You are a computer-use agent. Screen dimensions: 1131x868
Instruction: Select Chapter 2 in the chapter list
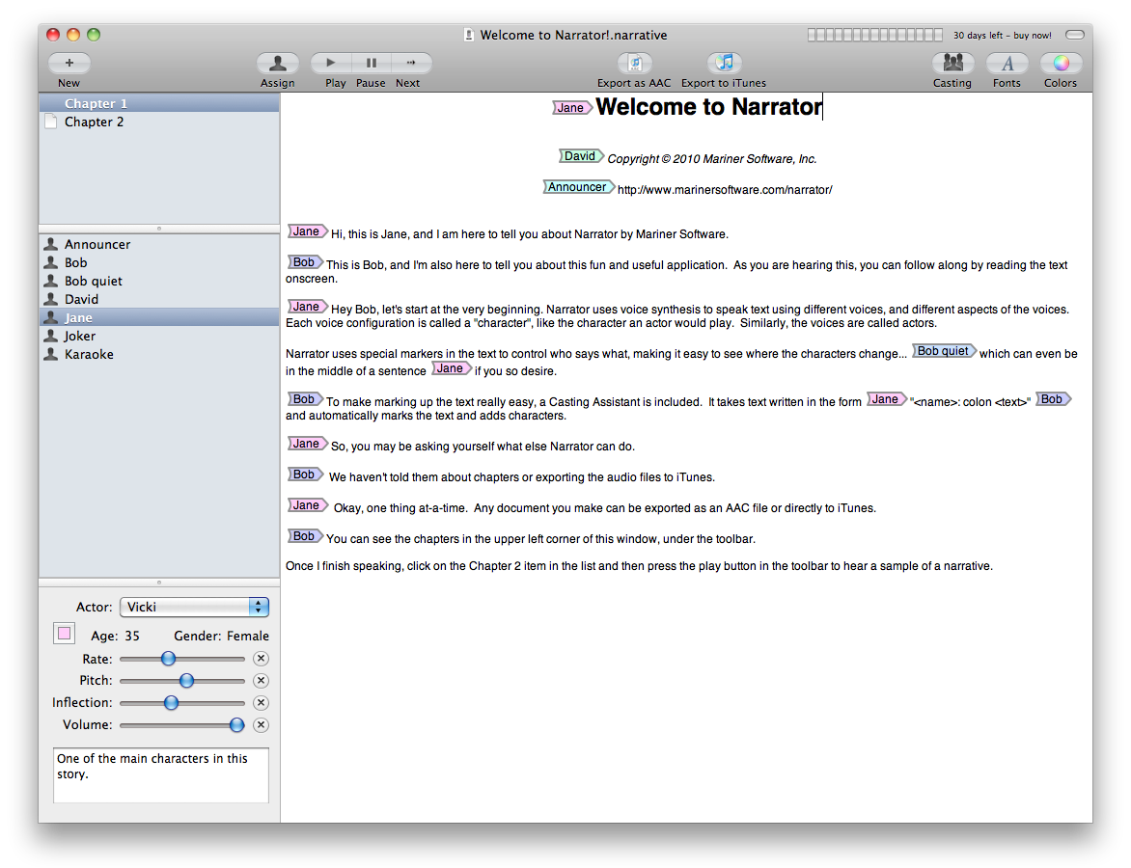pyautogui.click(x=158, y=122)
